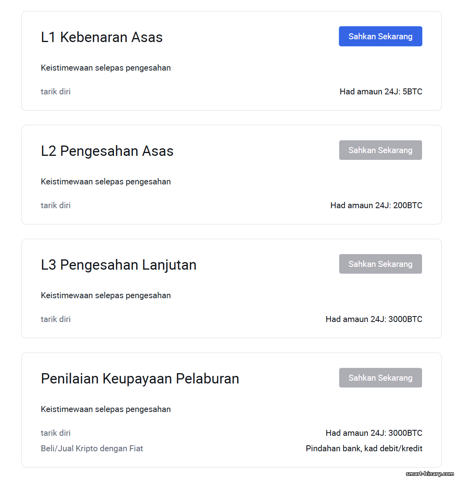Click the smart-binary.com watermark
Image resolution: width=458 pixels, height=481 pixels.
click(x=430, y=473)
